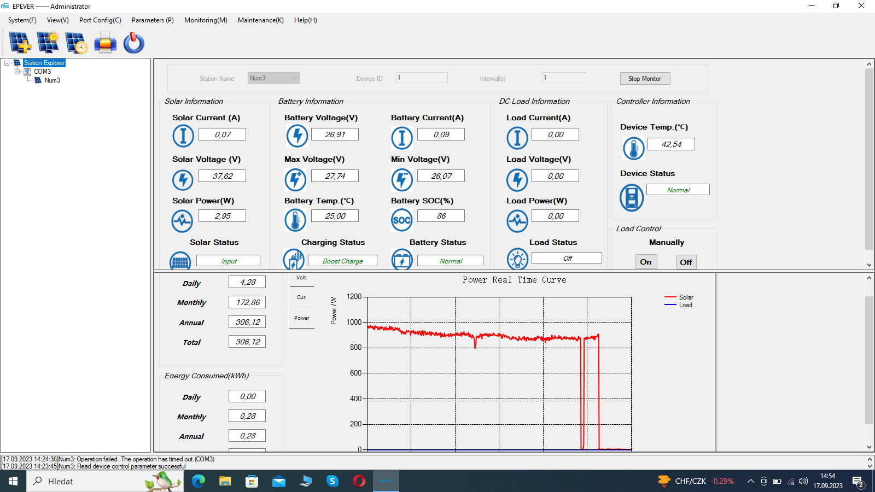Click the Load Status light bulb icon
The height and width of the screenshot is (492, 875).
(x=517, y=259)
